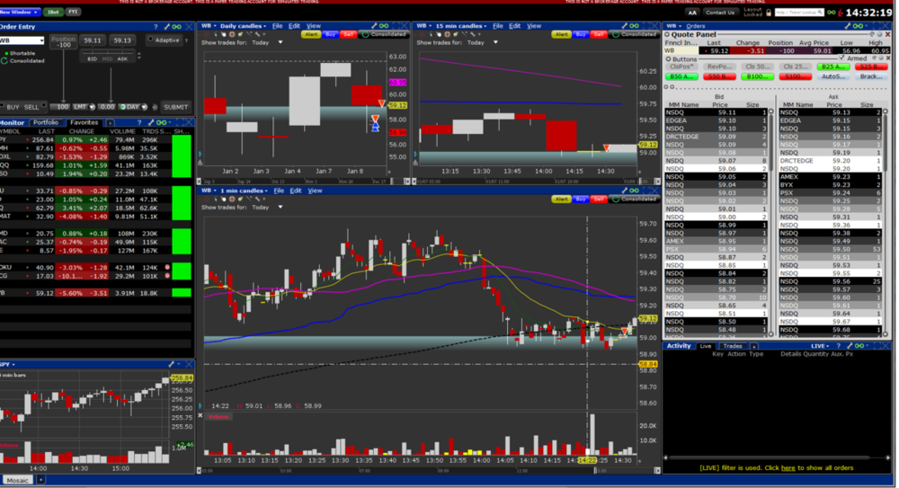899x488 pixels.
Task: Switch to the Portfolio tab
Action: click(x=46, y=122)
